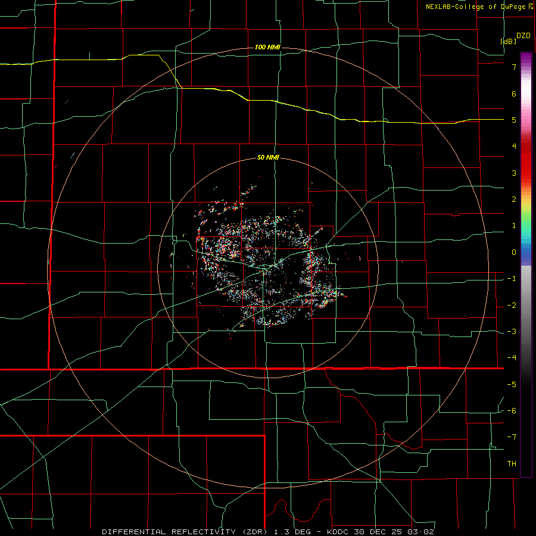Click the NEXLAB-College of DuPage credit text
Image resolution: width=536 pixels, height=536 pixels.
pos(479,7)
